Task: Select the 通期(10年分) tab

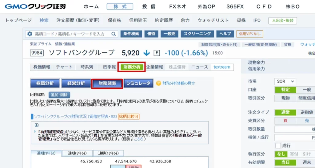Action: [109, 153]
